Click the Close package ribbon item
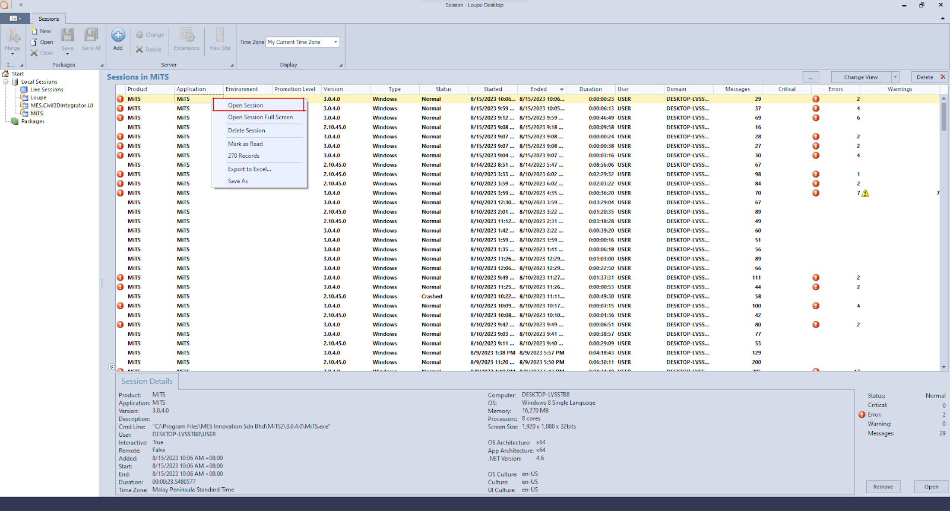This screenshot has height=511, width=950. click(42, 53)
